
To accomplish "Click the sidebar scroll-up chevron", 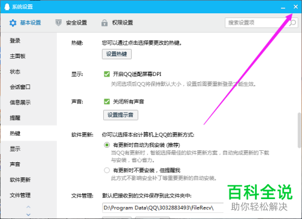I will point(28,207).
